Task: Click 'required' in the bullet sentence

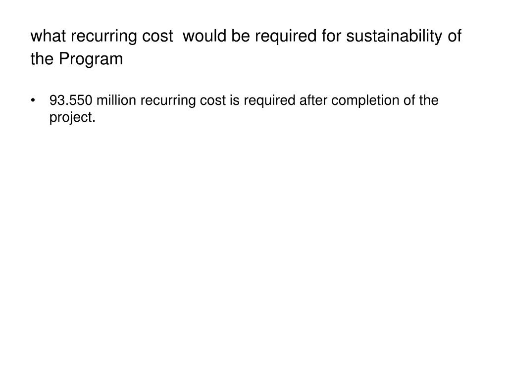Action: point(269,101)
